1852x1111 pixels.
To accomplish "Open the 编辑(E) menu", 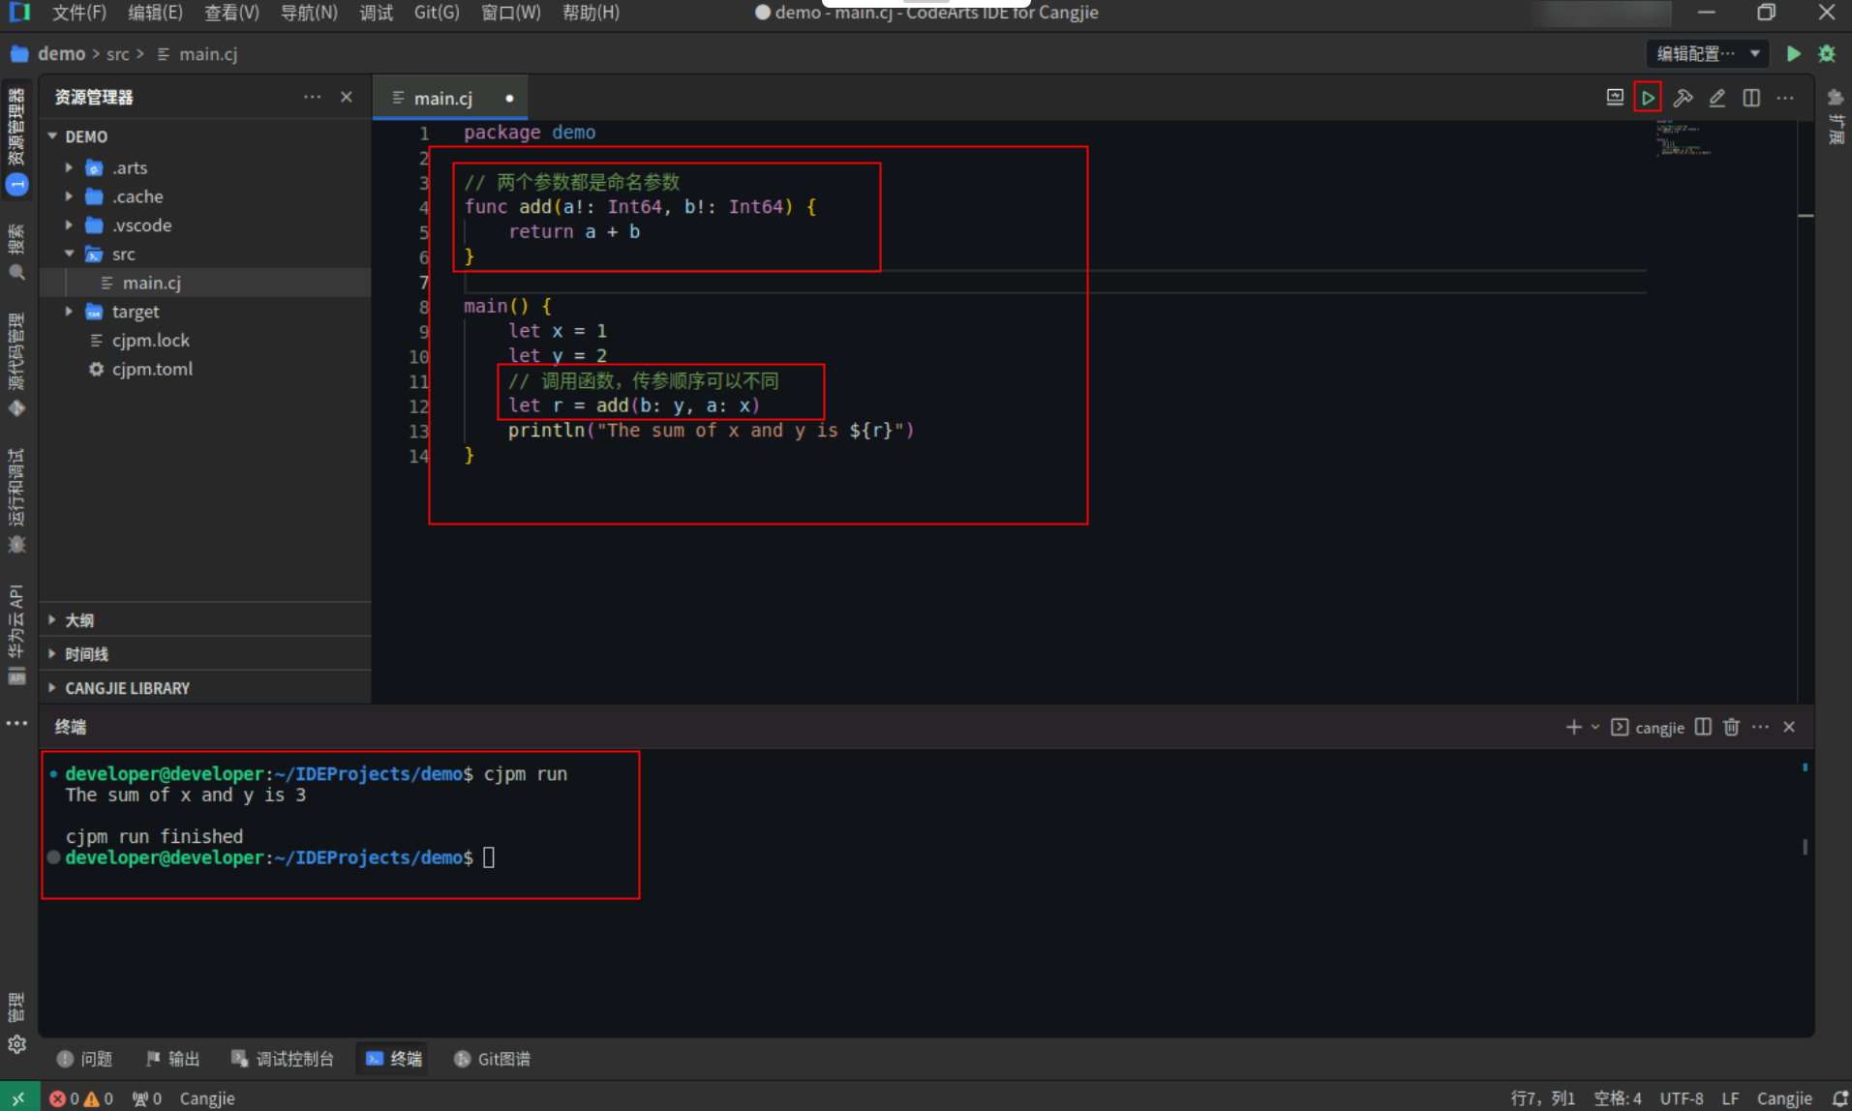I will [x=155, y=13].
